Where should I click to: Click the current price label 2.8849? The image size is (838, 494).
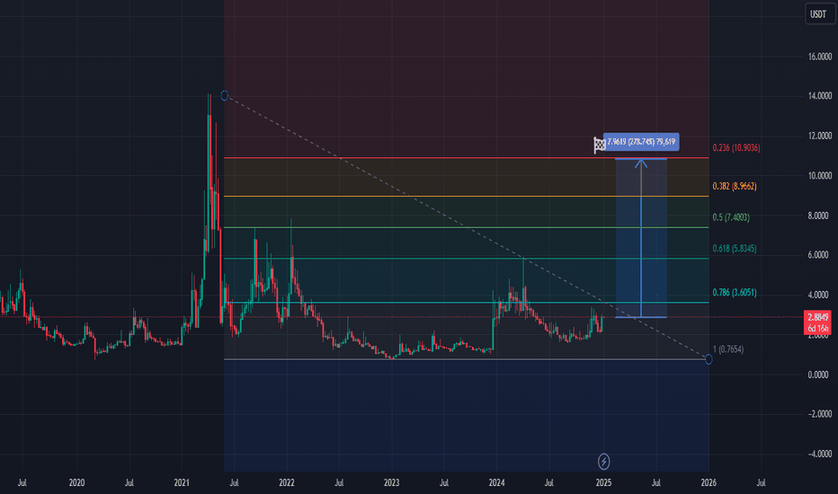[x=817, y=317]
